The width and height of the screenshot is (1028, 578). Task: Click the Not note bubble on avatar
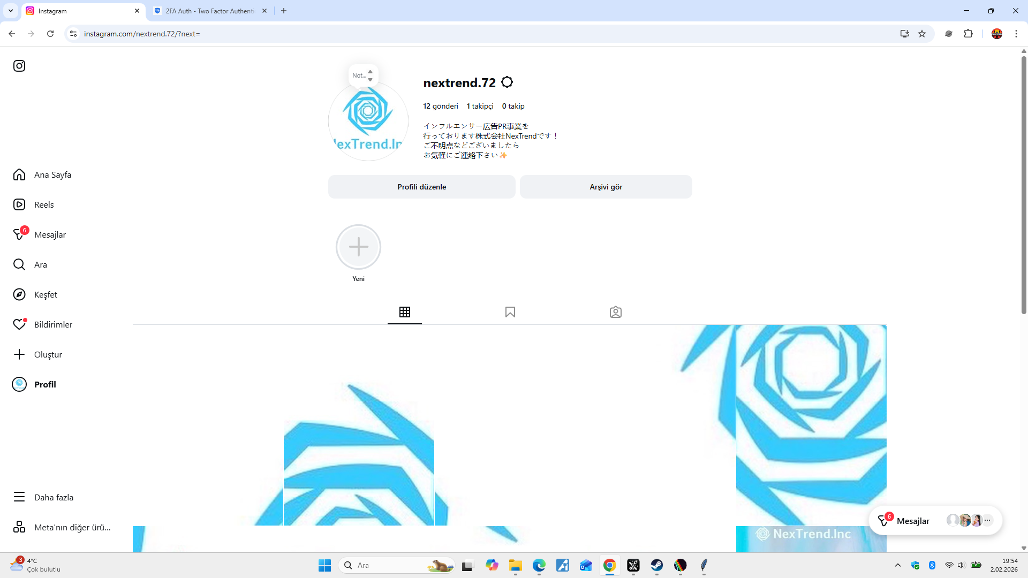[363, 75]
